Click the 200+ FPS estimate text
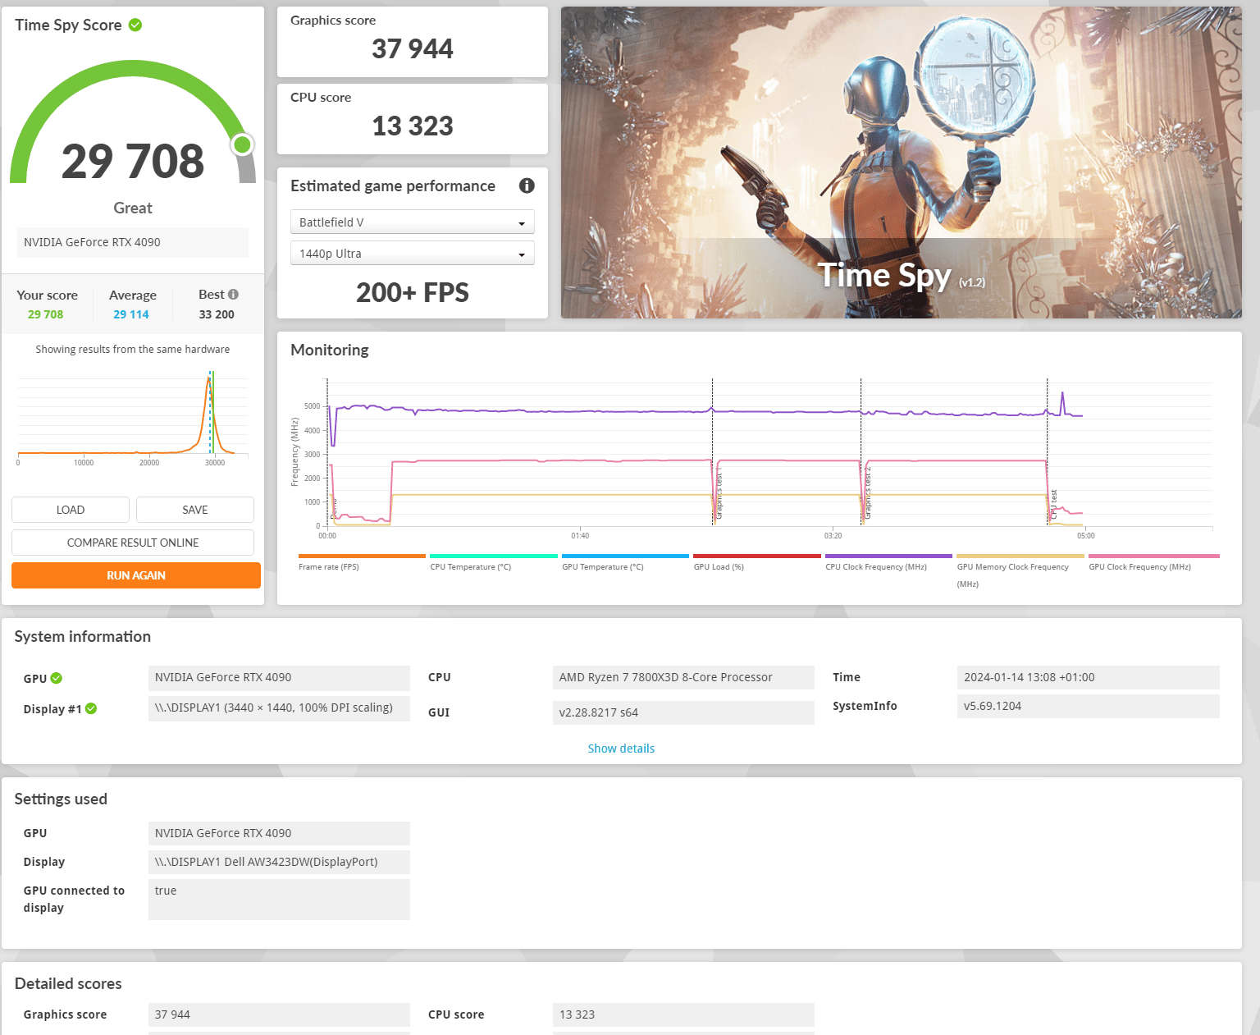Screen dimensions: 1260x1035 pyautogui.click(x=413, y=293)
